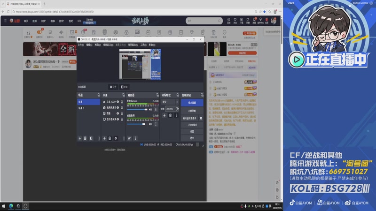Open Scenes dock three-dot overflow menu
This screenshot has height=211, width=376.
[x=99, y=138]
